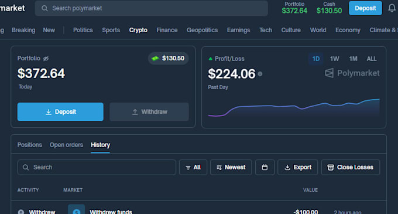
Task: Open the Tech category
Action: [x=266, y=30]
